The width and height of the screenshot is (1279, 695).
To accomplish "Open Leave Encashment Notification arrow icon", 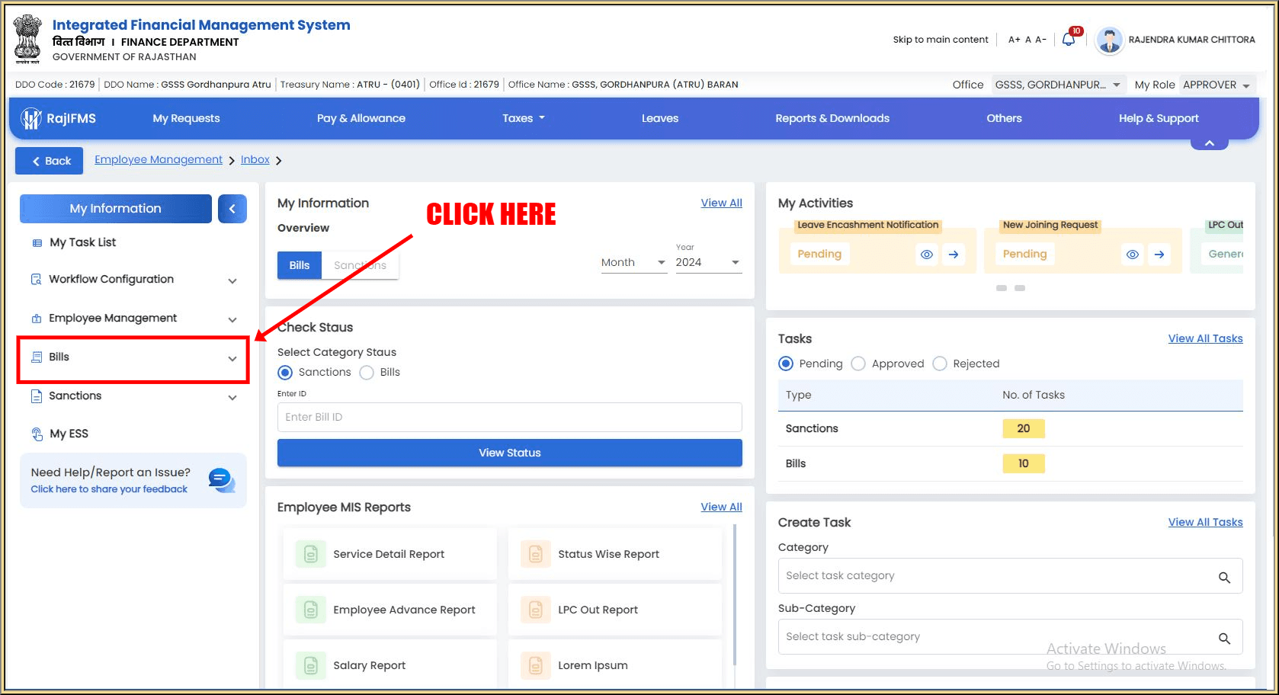I will [x=954, y=255].
